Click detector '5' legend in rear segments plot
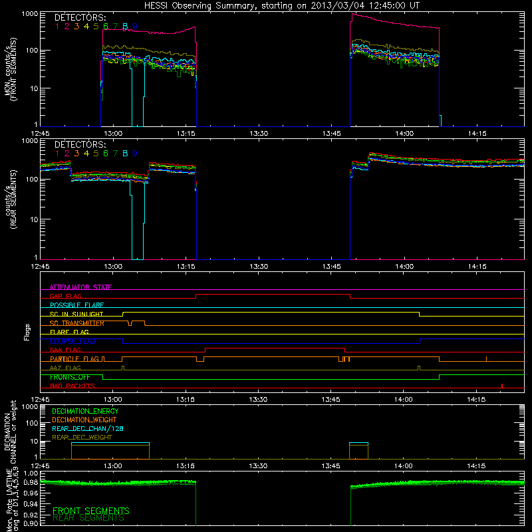The height and width of the screenshot is (532, 532). (x=96, y=154)
